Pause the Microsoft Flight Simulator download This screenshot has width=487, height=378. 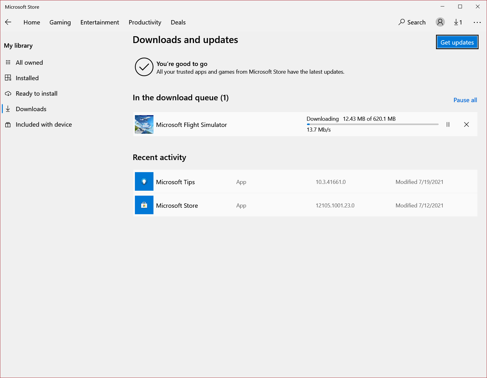tap(448, 124)
